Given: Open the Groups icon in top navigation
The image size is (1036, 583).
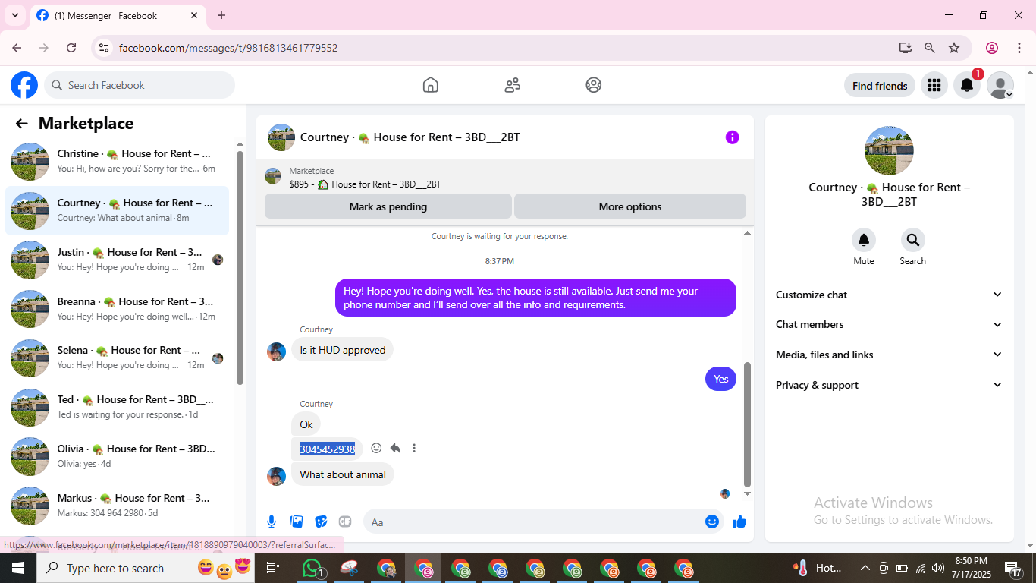Looking at the screenshot, I should tap(594, 85).
